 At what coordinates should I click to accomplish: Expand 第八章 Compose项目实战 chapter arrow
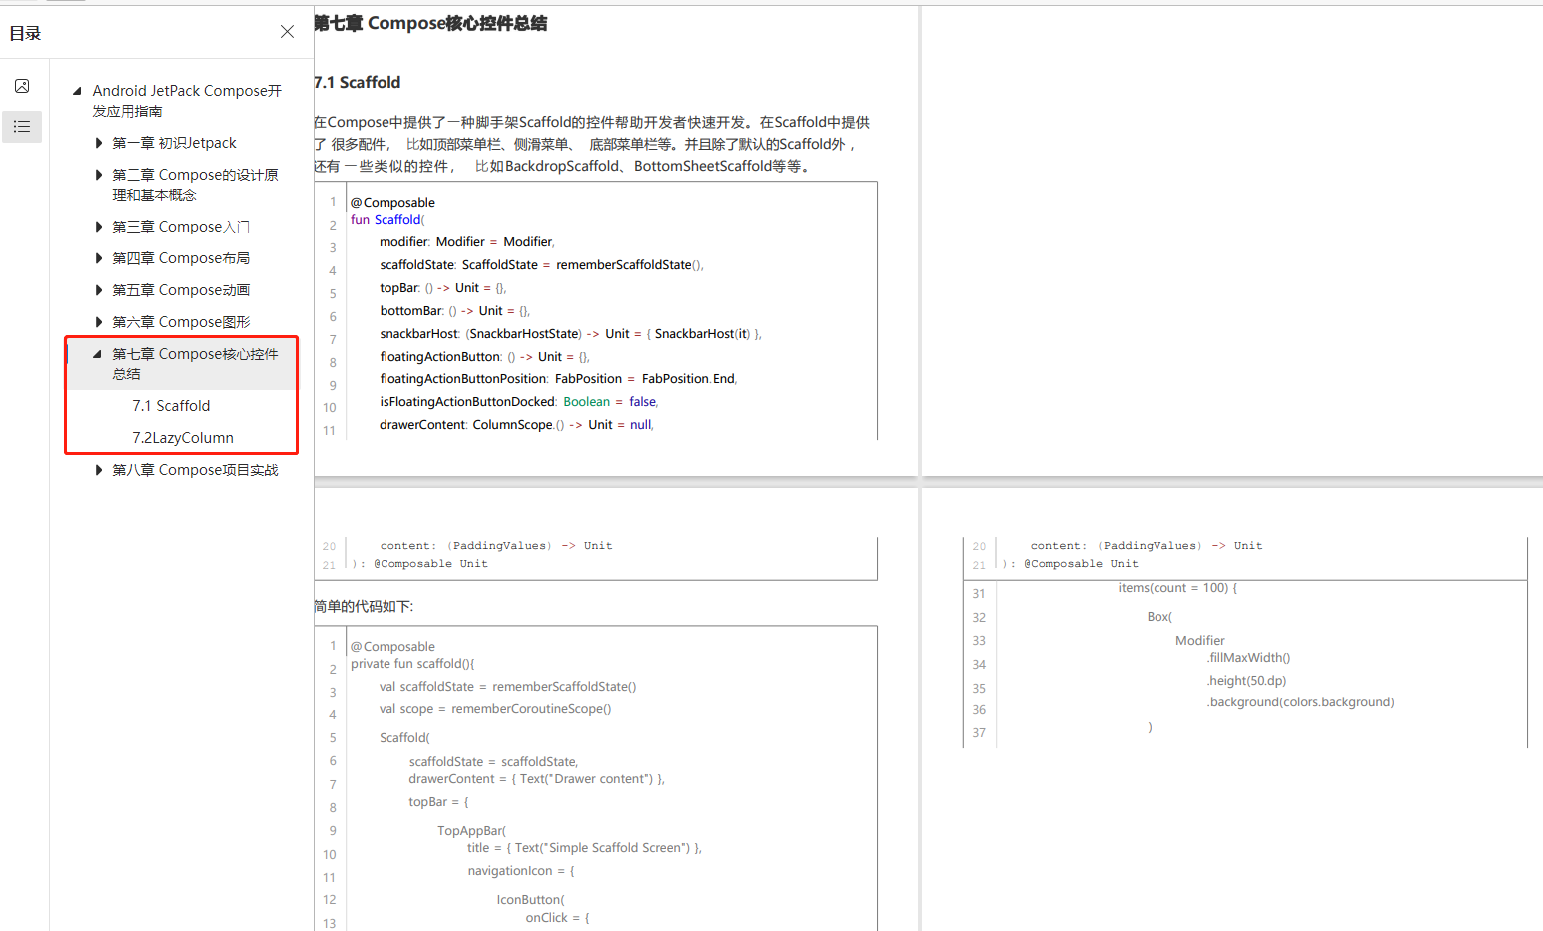[x=98, y=470]
